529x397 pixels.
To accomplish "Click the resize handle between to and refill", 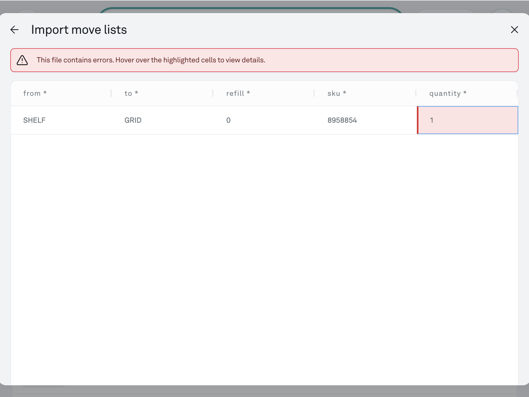I will pyautogui.click(x=213, y=93).
